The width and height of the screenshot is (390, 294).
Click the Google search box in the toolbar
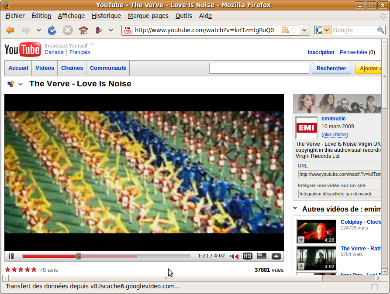tap(355, 31)
